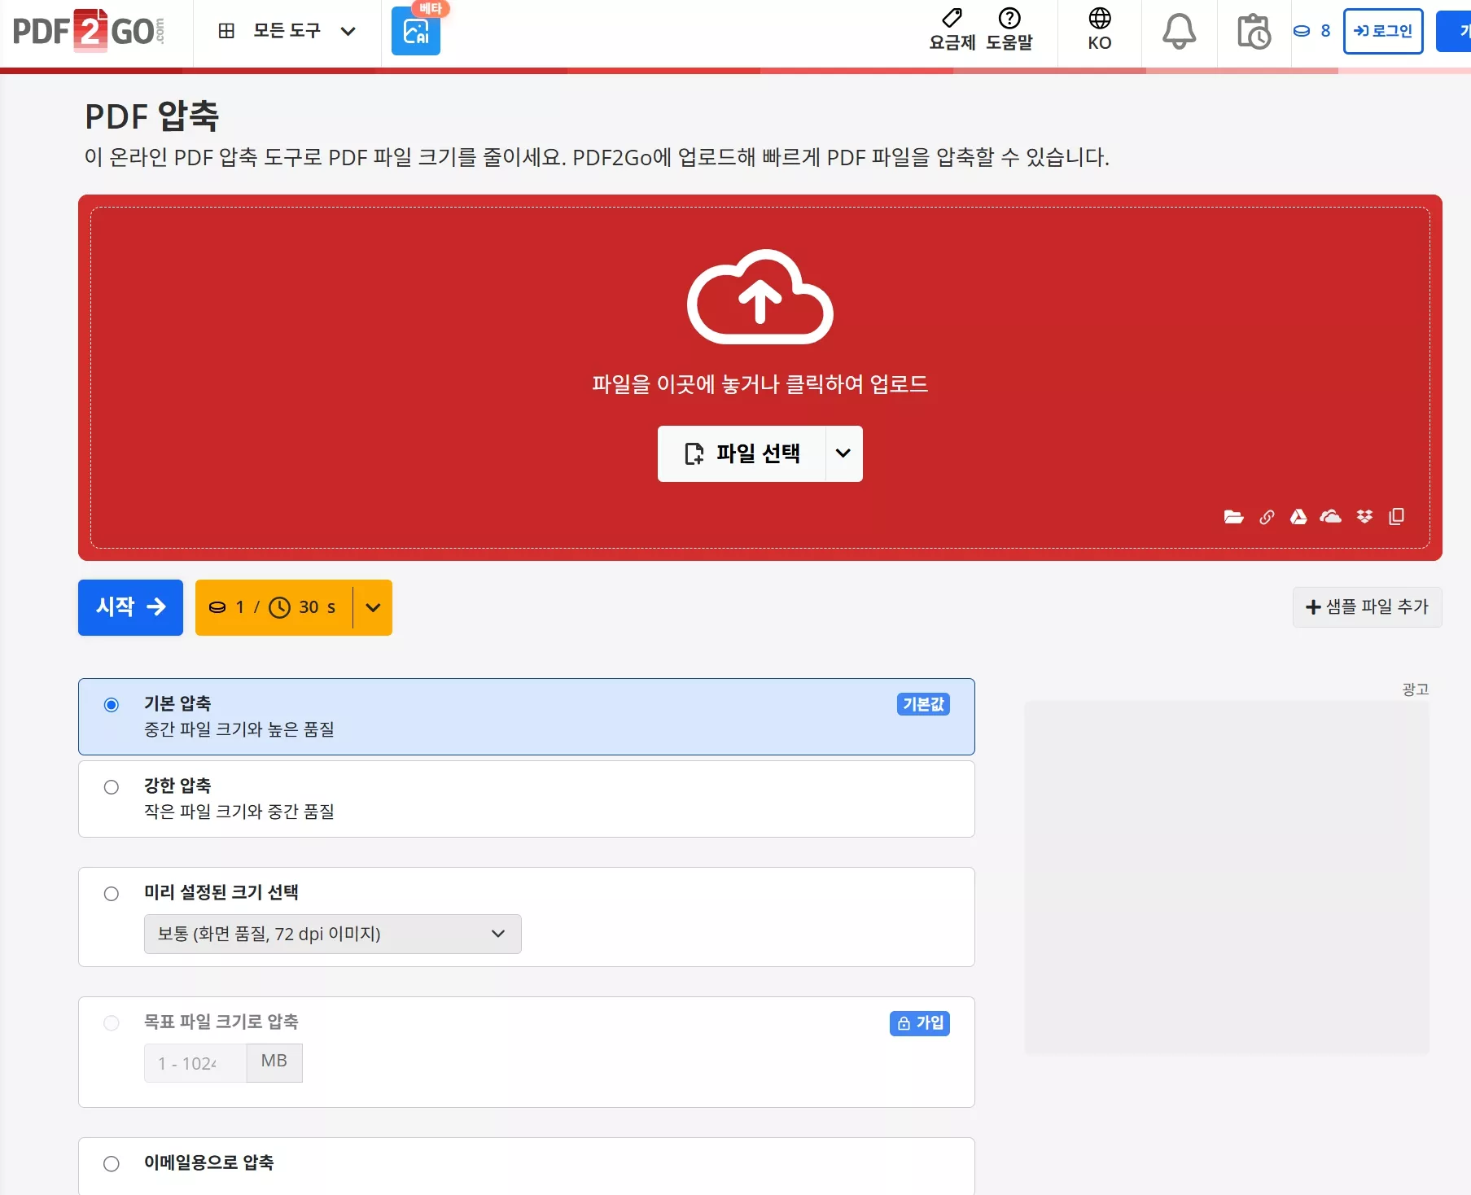Open the preset quality dropdown showing 보통
The image size is (1471, 1195).
(331, 934)
